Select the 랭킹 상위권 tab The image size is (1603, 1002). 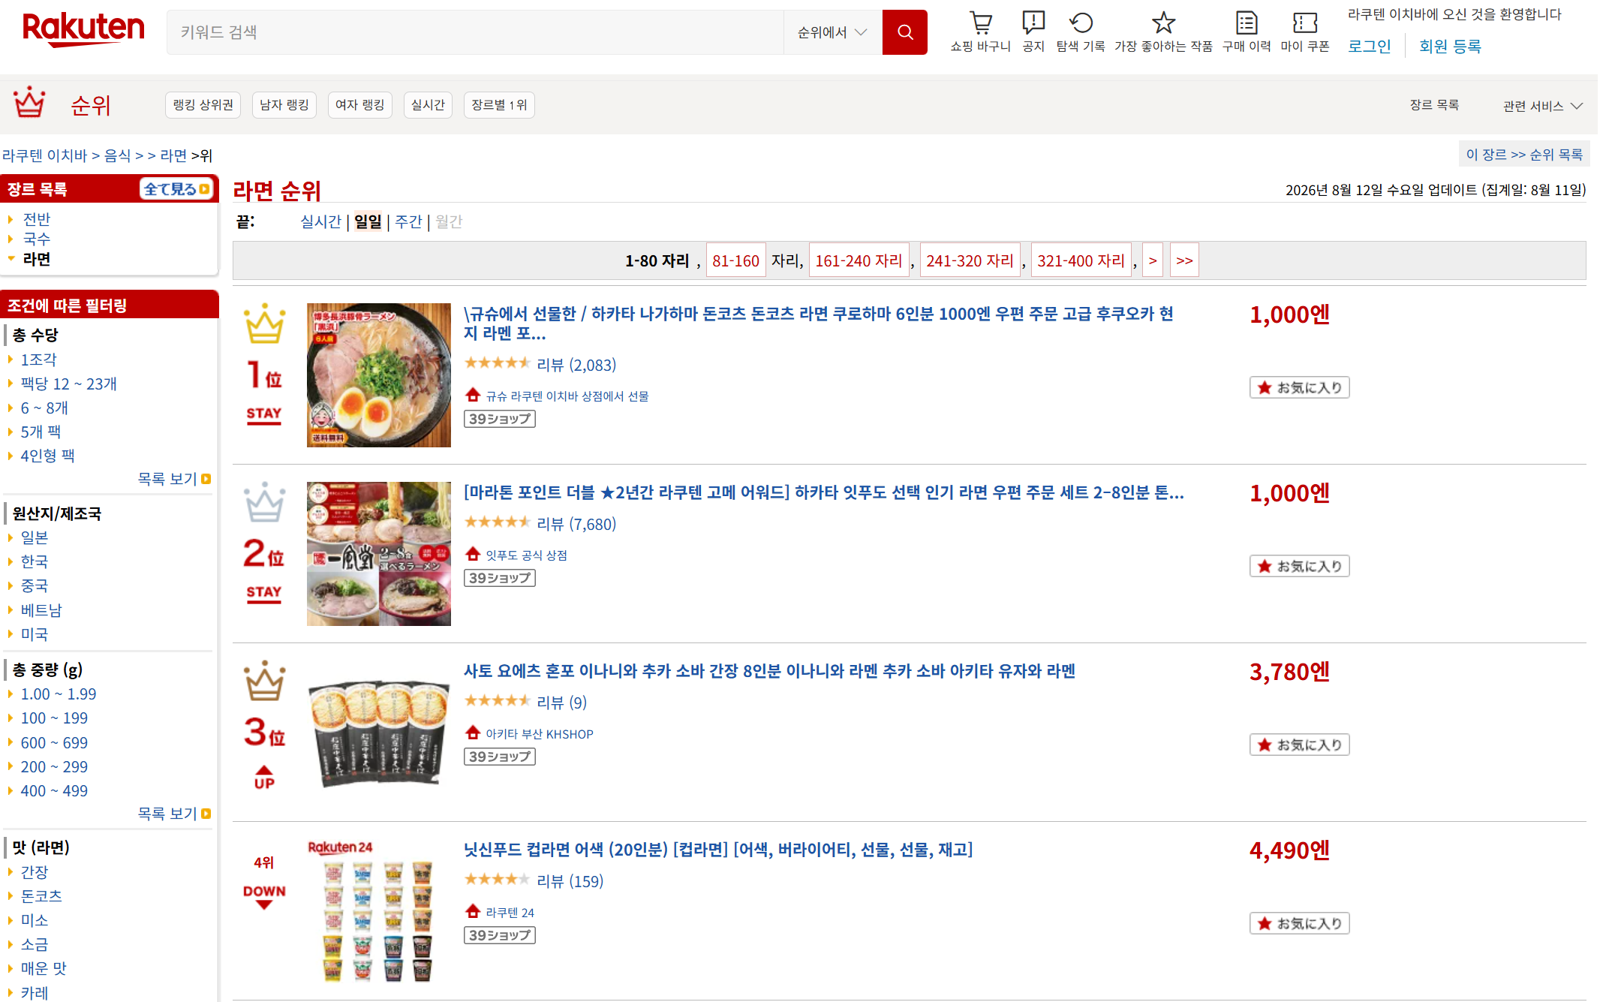[x=203, y=105]
